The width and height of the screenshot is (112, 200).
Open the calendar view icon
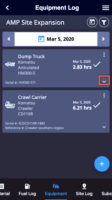coord(92,22)
